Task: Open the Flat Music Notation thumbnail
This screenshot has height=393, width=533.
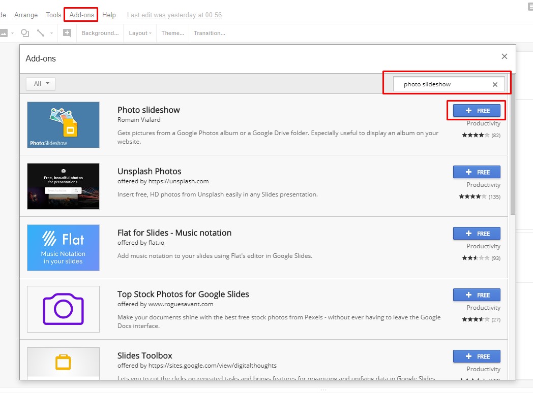Action: coord(63,248)
